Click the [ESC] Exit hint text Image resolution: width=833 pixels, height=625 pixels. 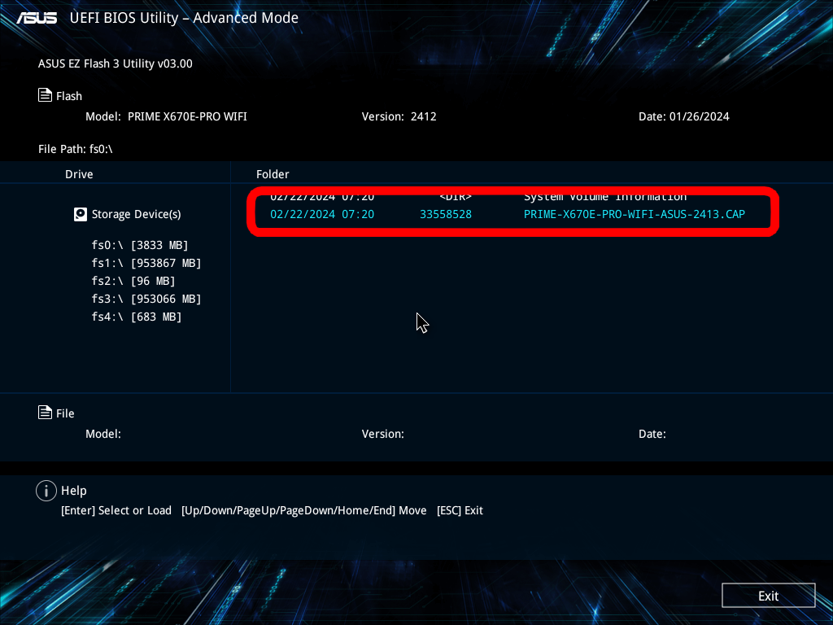[460, 510]
